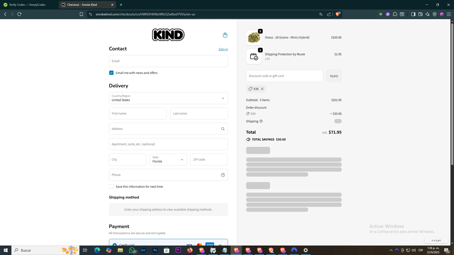The width and height of the screenshot is (454, 255).
Task: Open Lightroom Classic from the taskbar
Action: (143, 250)
